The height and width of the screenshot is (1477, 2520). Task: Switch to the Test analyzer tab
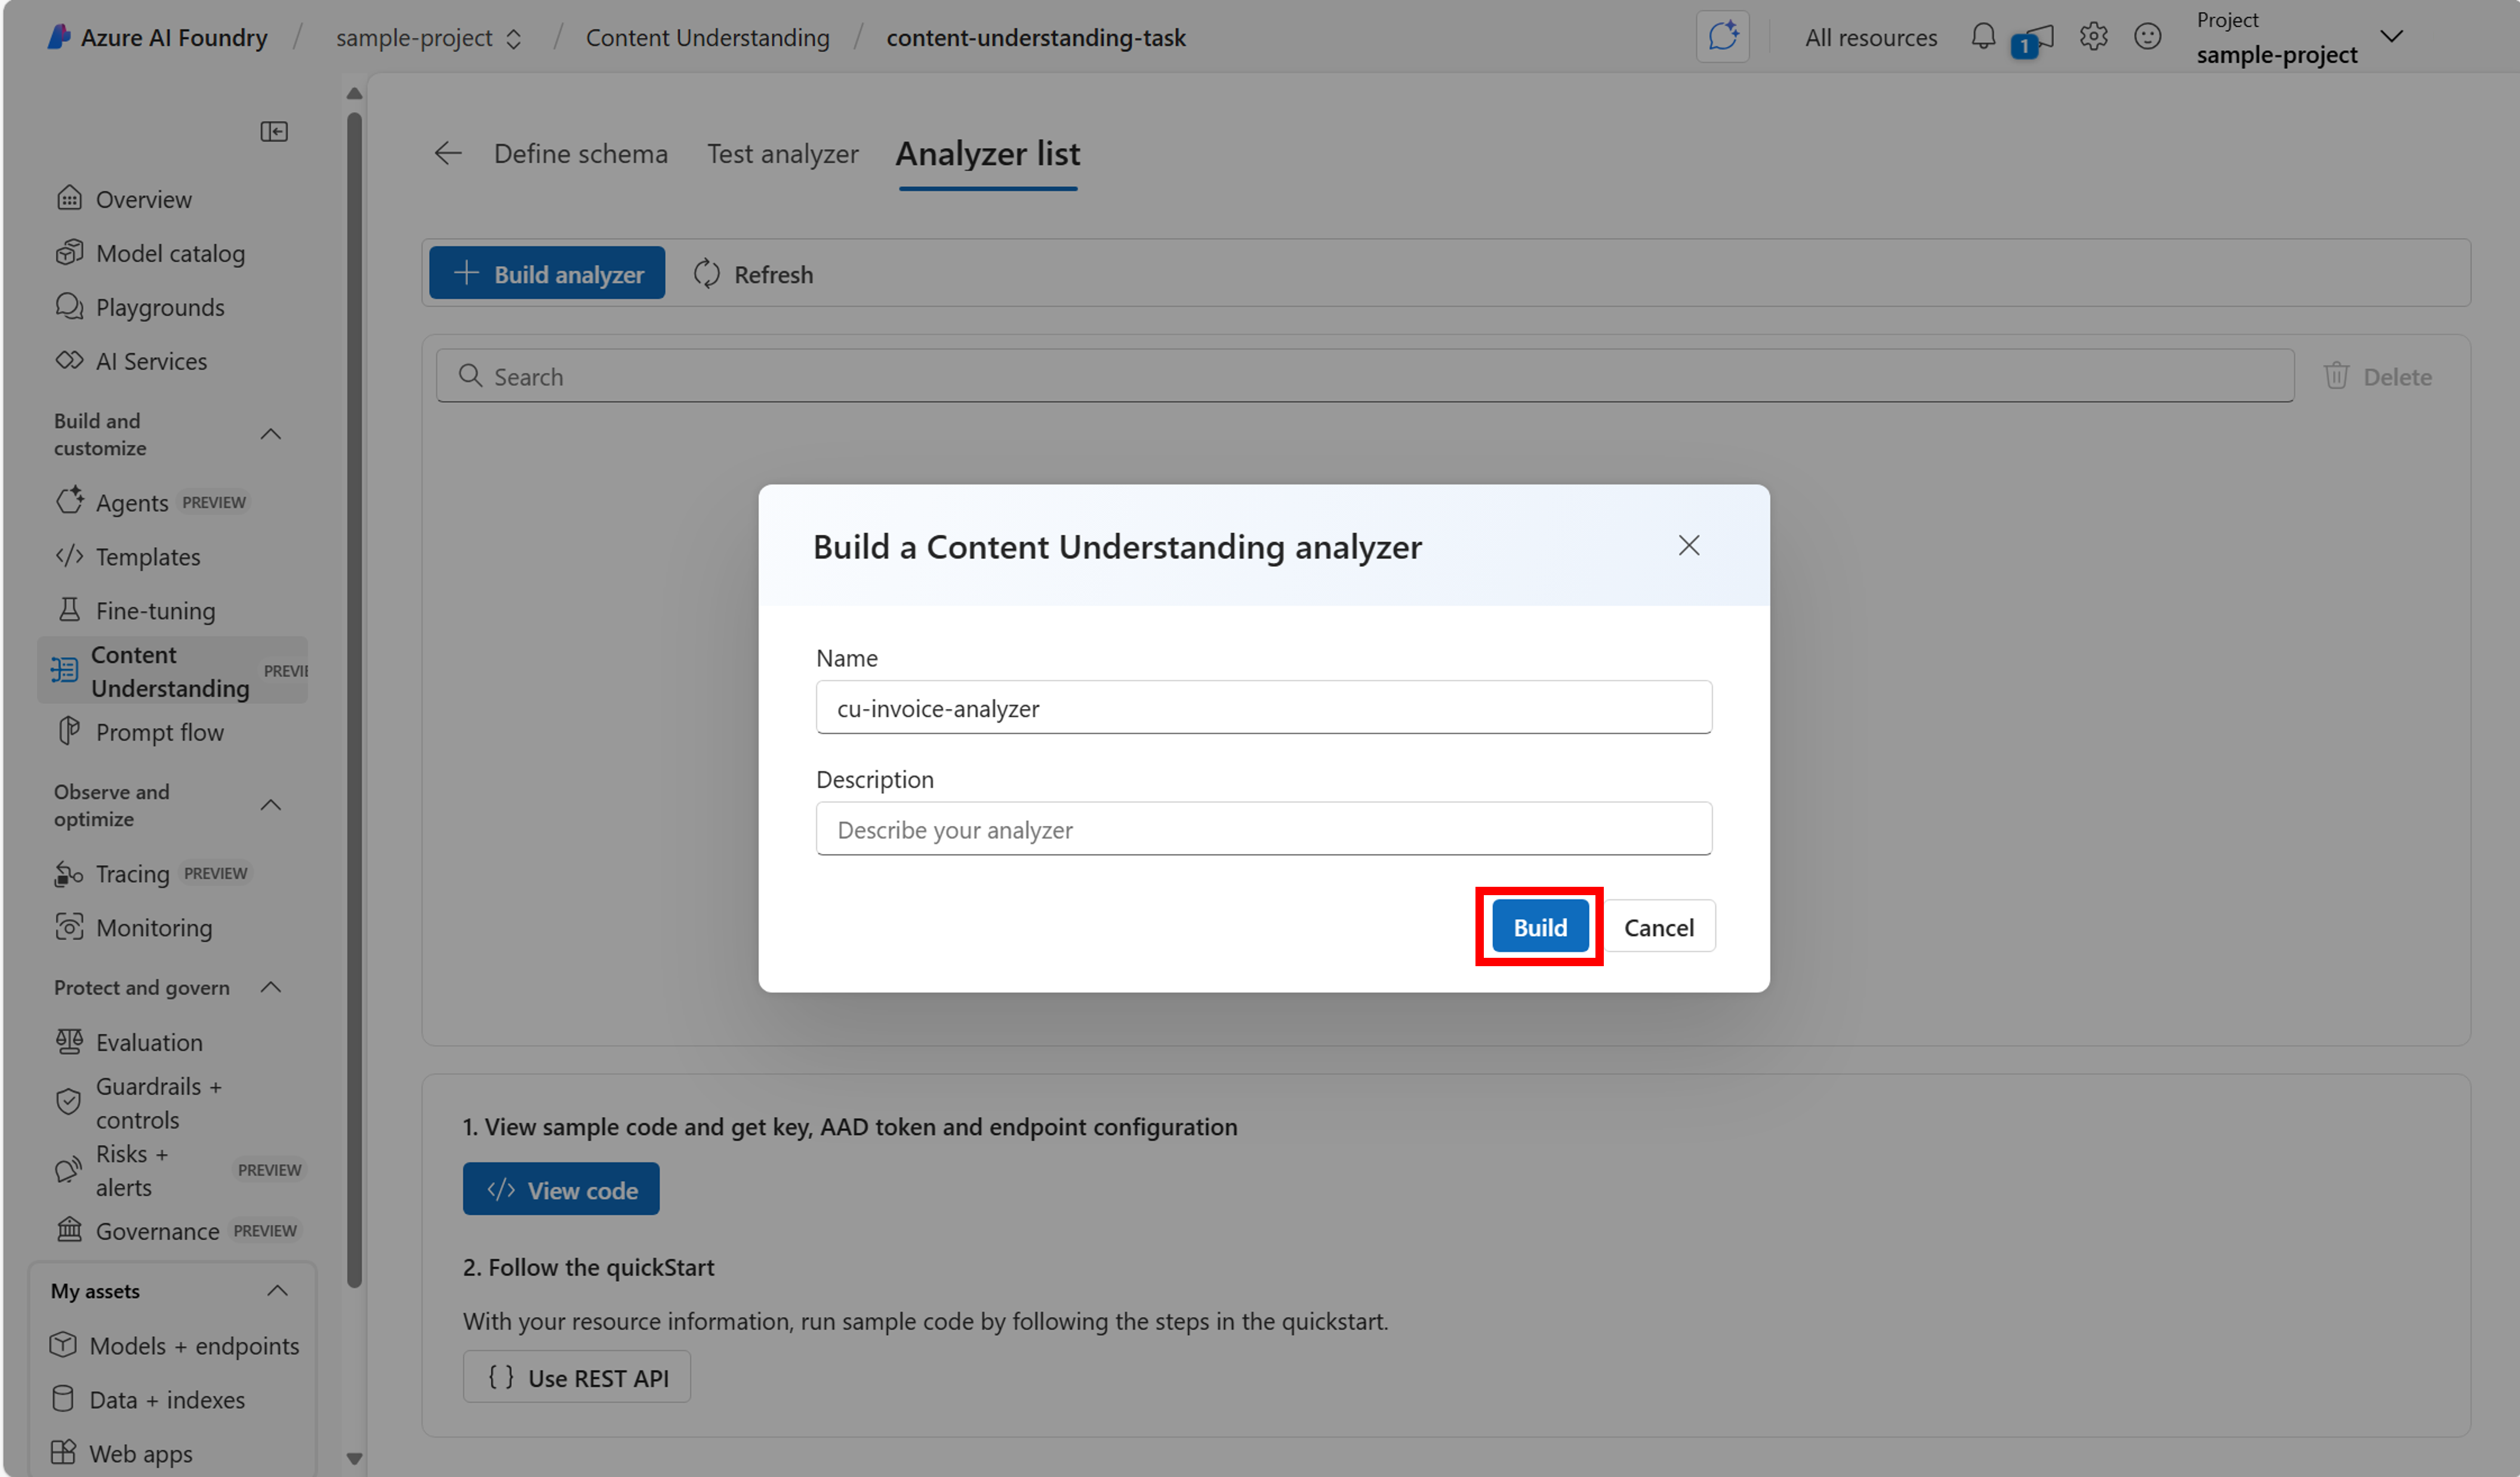coord(783,153)
